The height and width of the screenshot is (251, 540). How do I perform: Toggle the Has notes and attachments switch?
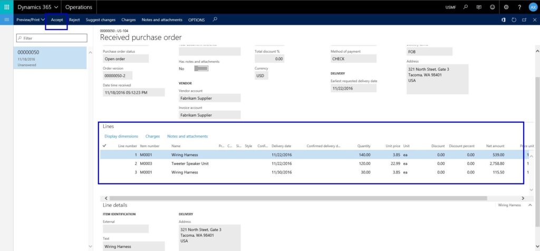[x=201, y=69]
